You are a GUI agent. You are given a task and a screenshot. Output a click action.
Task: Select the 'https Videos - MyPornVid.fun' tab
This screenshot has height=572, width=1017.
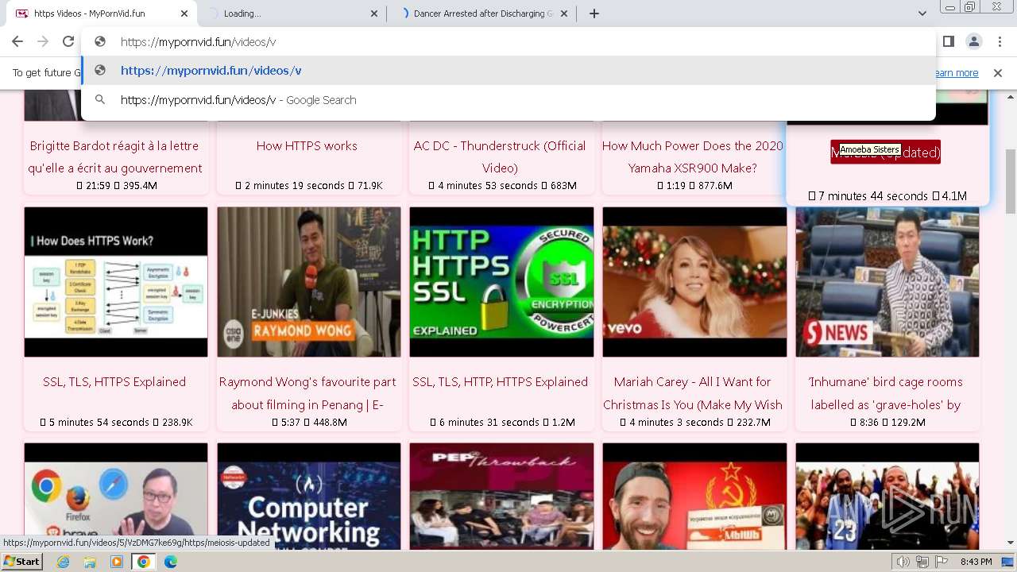click(x=101, y=14)
